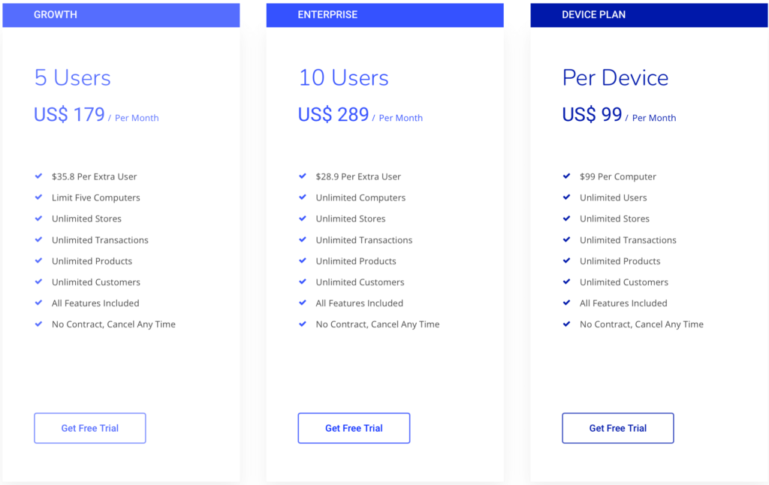Click checkmark next to Unlimited Users
769x485 pixels.
pyautogui.click(x=566, y=197)
